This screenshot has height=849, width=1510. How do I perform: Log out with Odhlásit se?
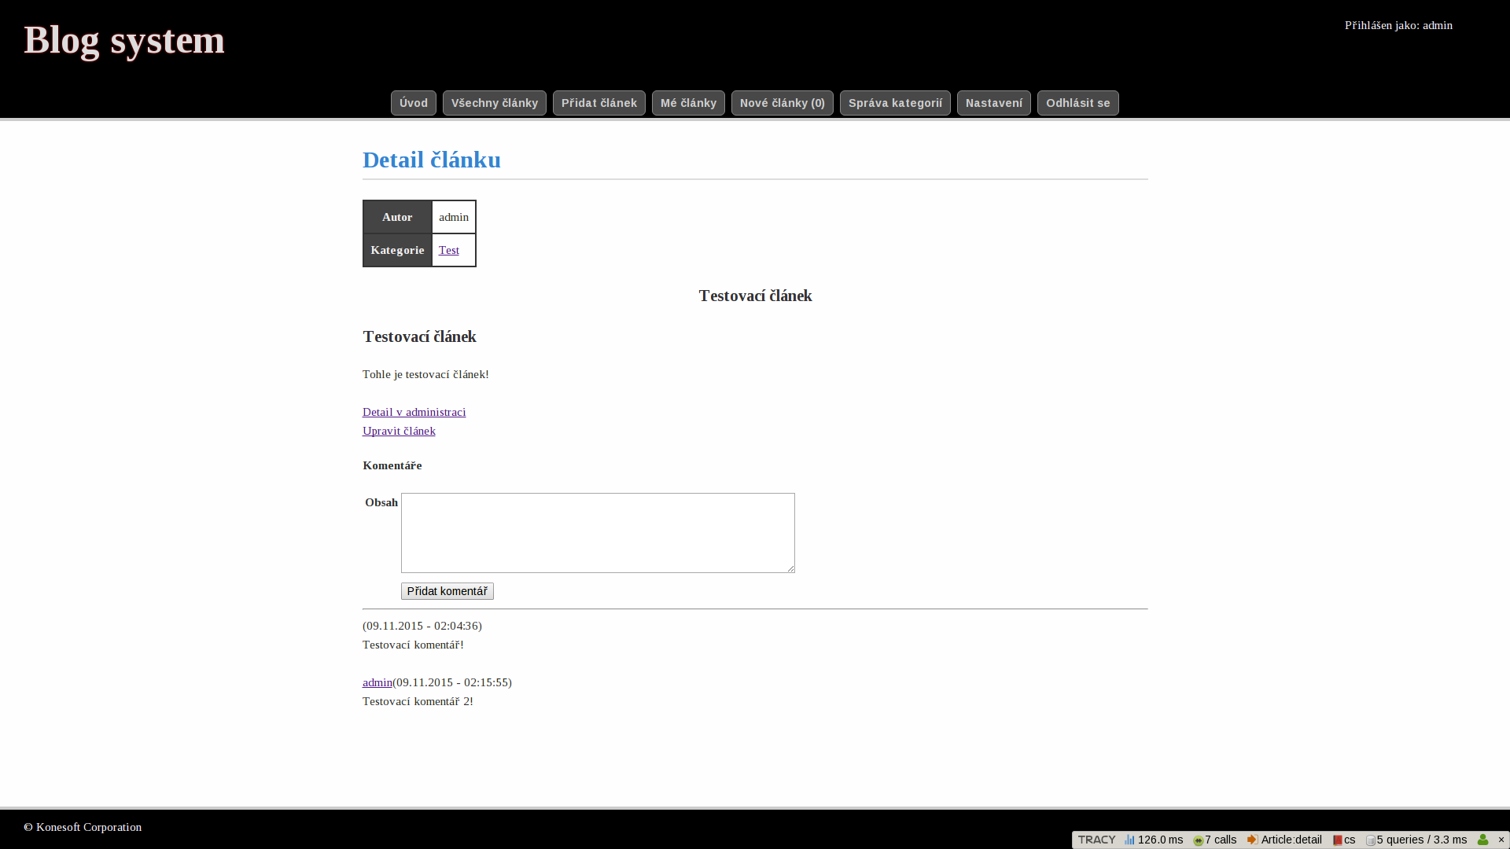coord(1077,103)
